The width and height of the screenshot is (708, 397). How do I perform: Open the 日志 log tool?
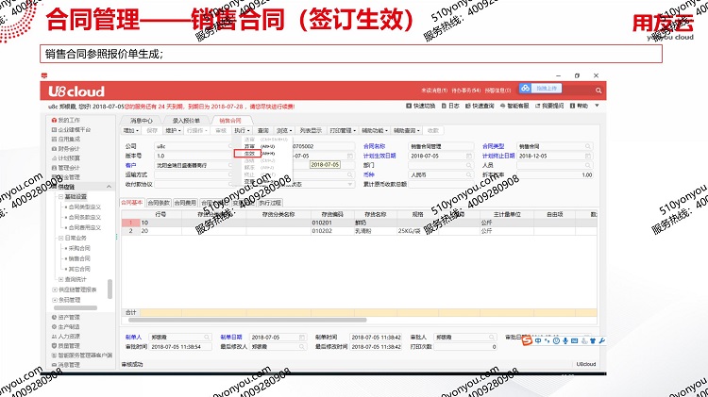coord(452,107)
